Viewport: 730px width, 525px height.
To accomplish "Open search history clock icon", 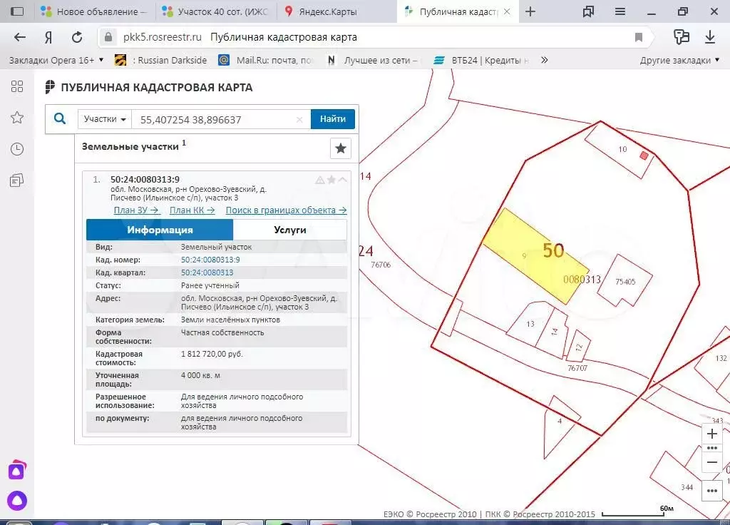I will [17, 149].
